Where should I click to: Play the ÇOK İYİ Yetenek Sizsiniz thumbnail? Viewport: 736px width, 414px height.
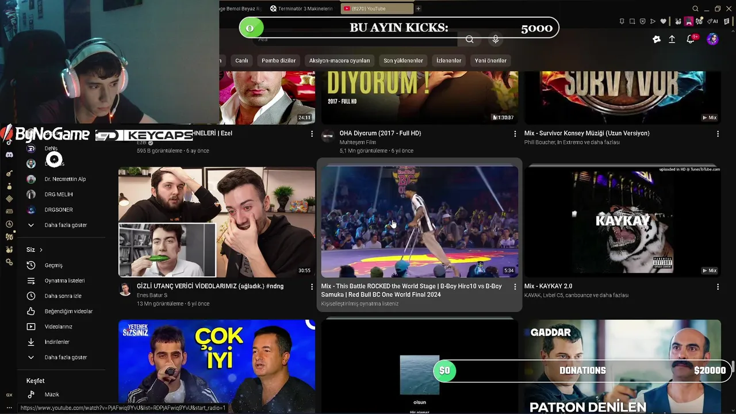click(x=217, y=366)
